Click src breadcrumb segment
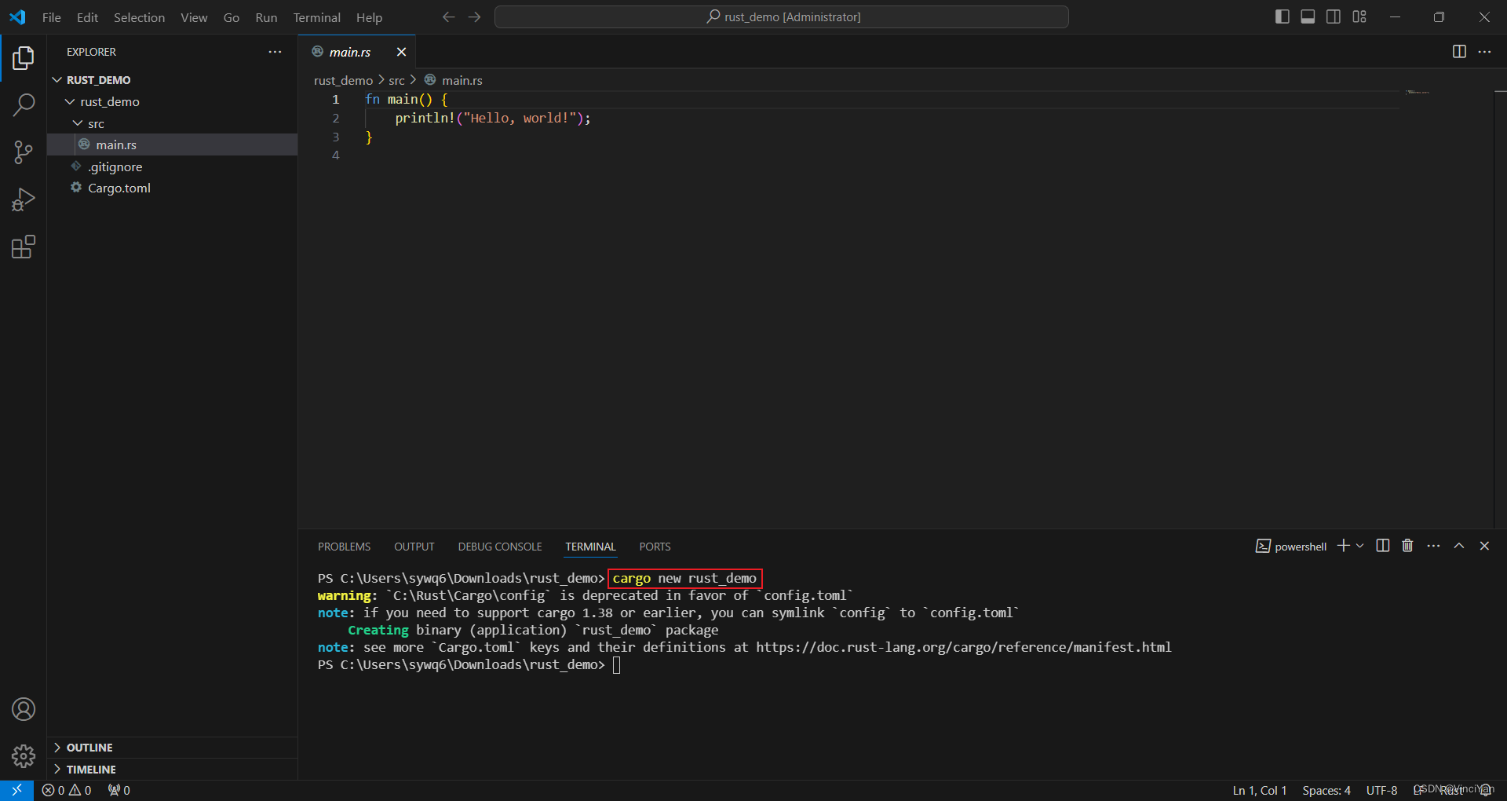This screenshot has height=801, width=1507. point(396,80)
